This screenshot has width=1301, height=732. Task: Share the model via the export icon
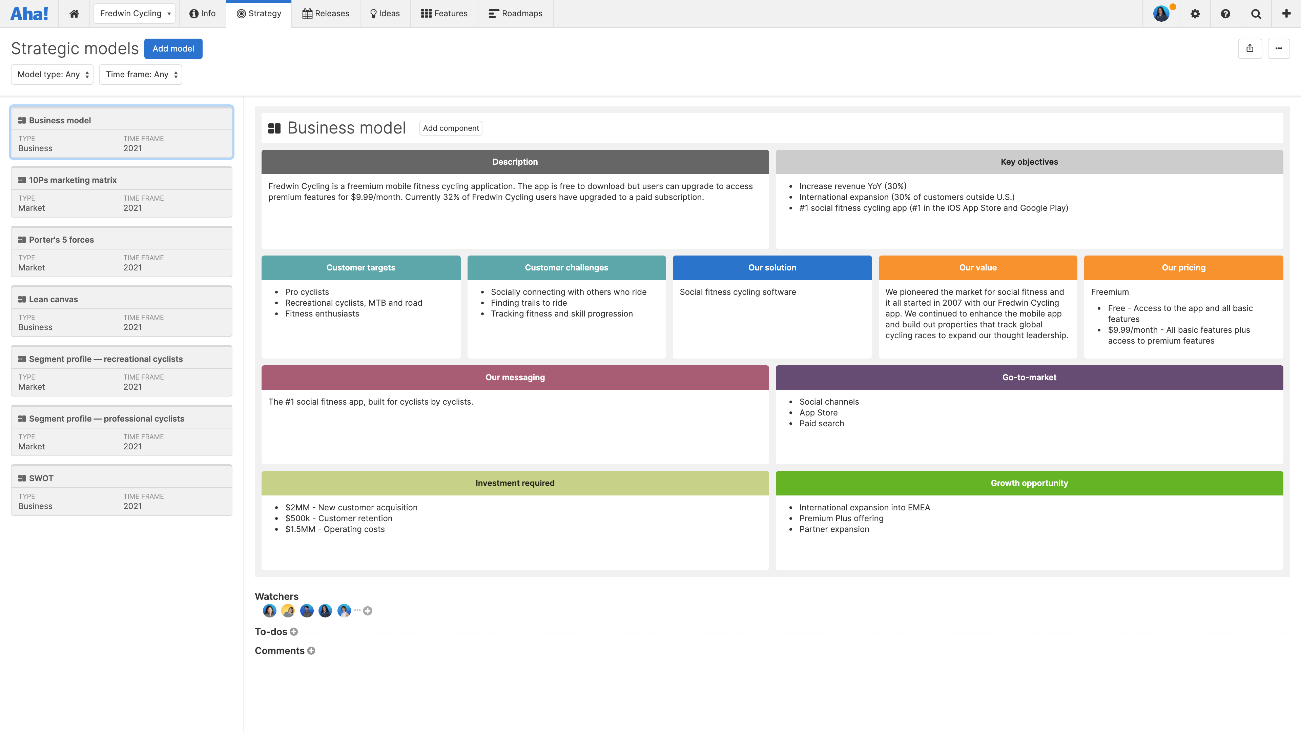1251,48
